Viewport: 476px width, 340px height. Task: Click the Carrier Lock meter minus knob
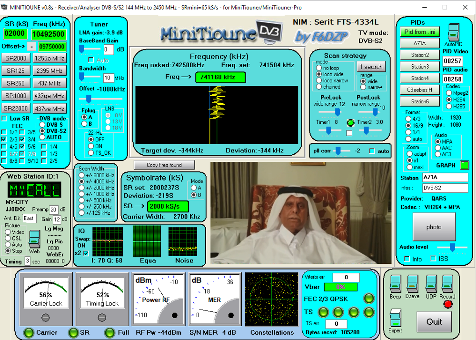(x=46, y=318)
